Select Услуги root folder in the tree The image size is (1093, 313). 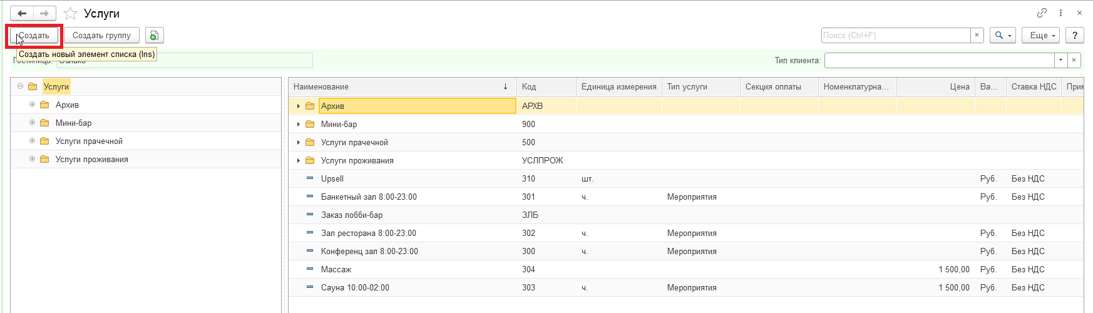coord(56,86)
